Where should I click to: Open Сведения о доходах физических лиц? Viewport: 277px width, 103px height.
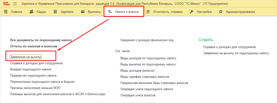click(147, 40)
